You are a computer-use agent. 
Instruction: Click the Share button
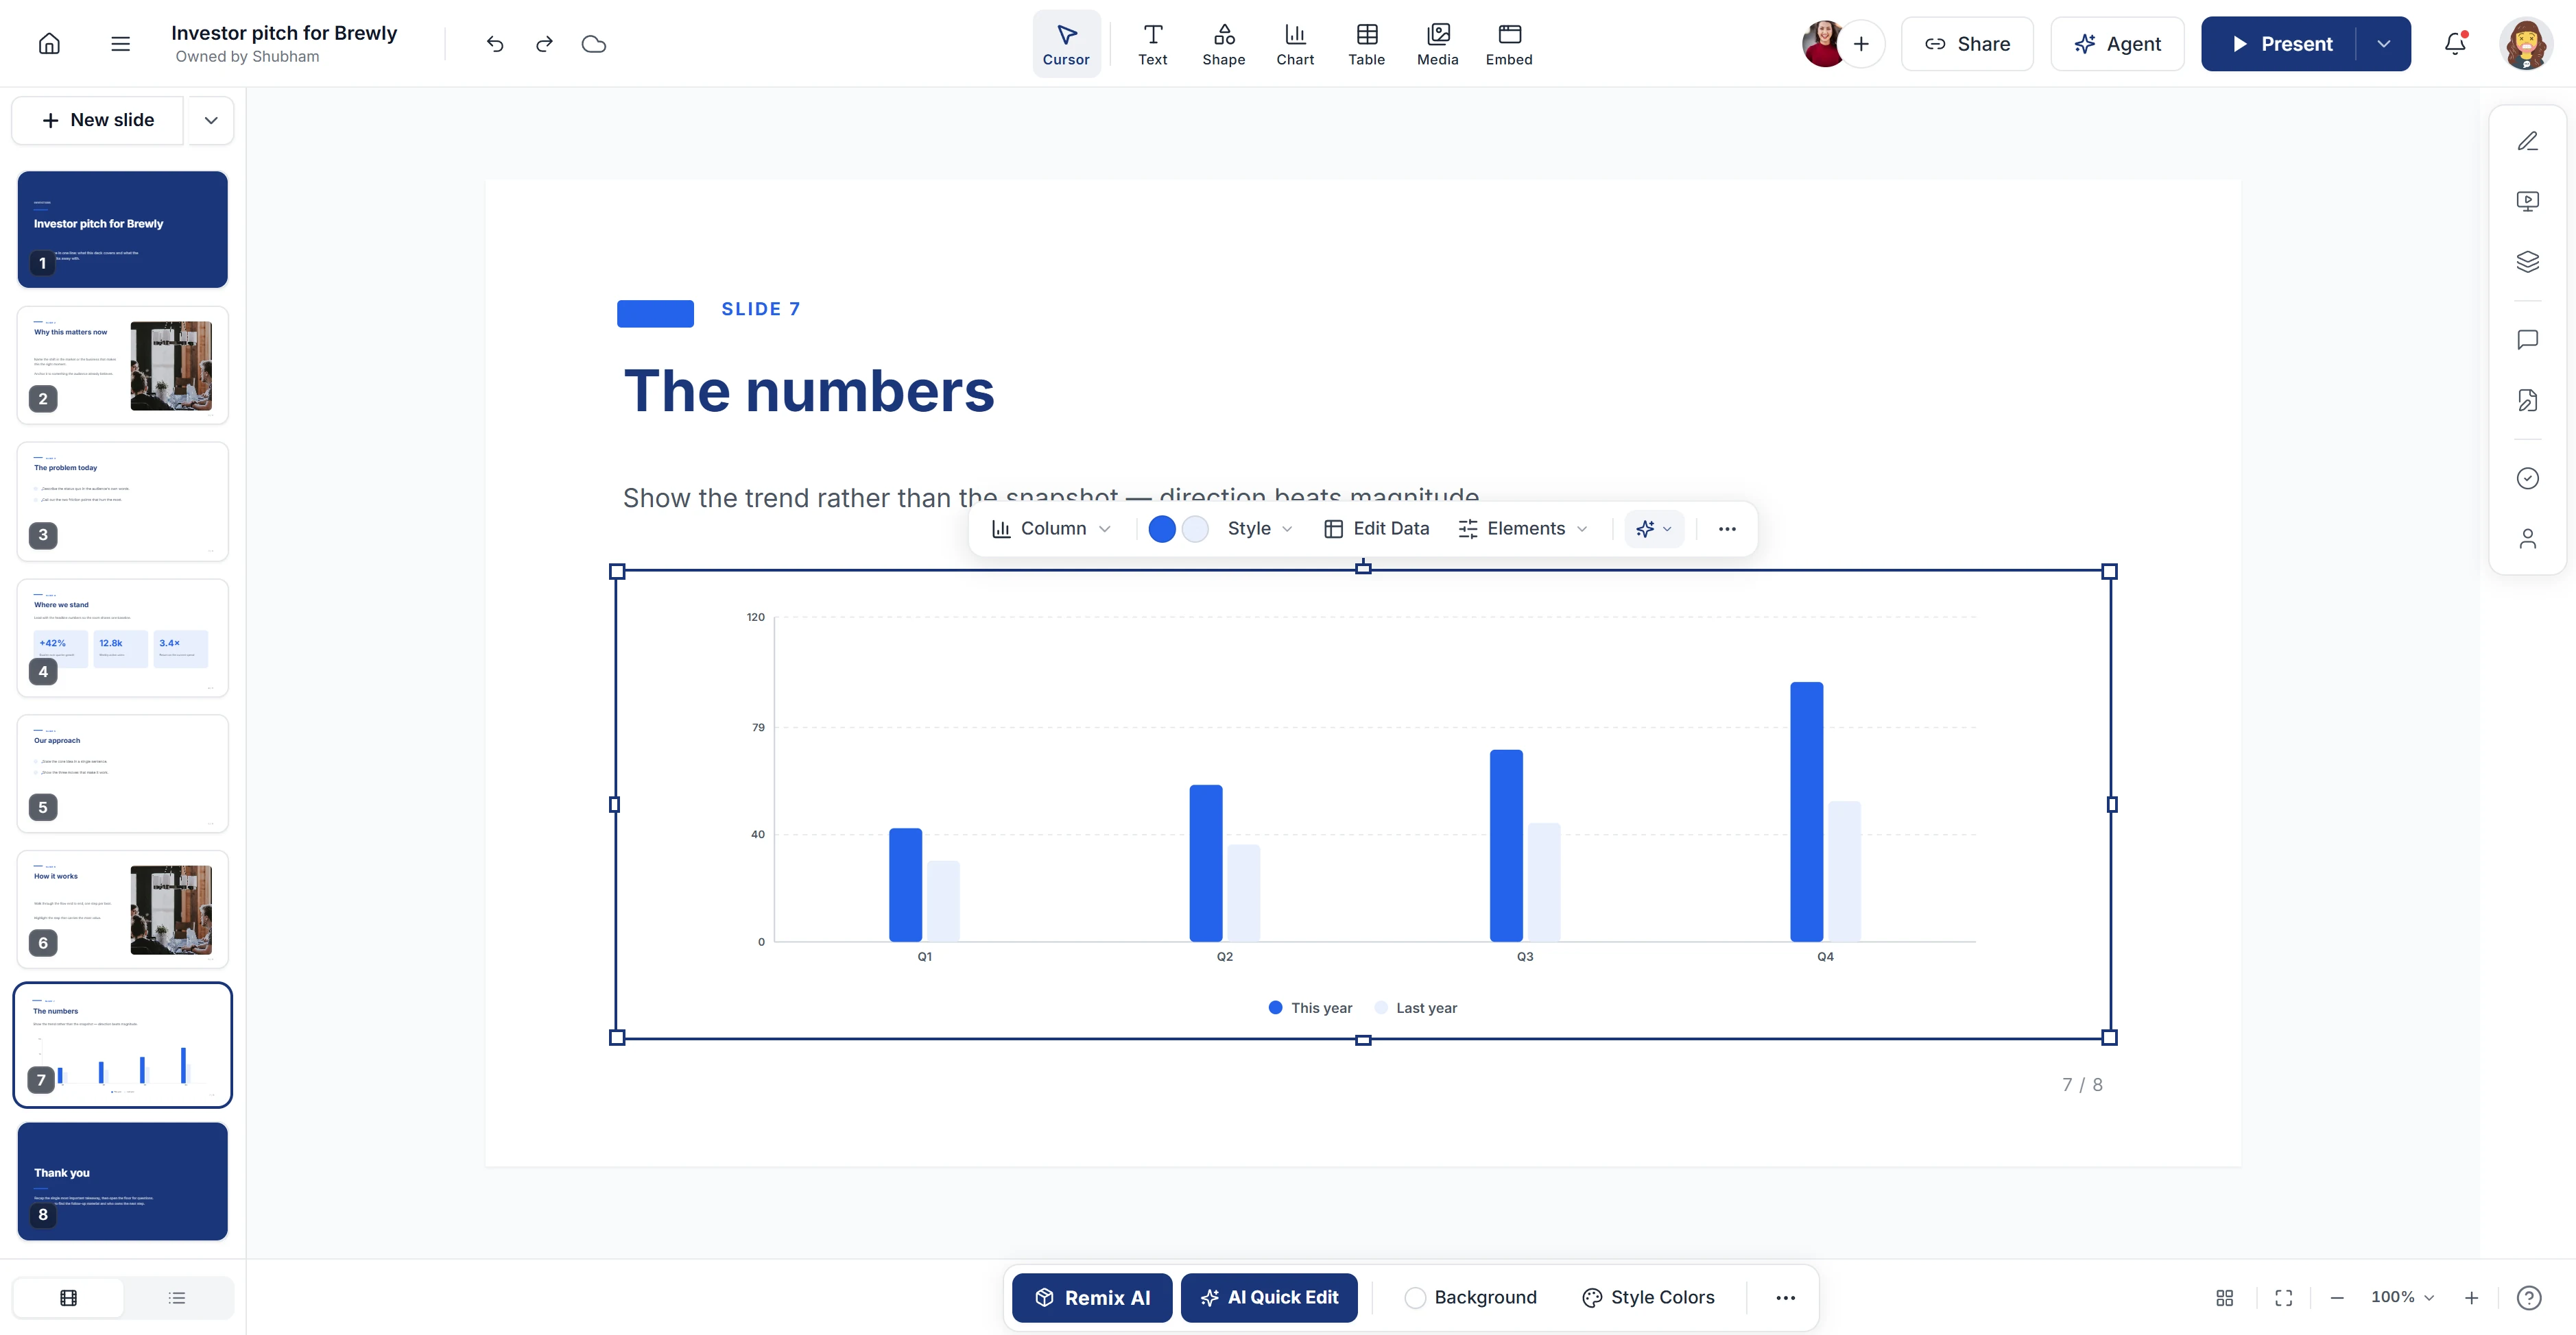click(1967, 44)
